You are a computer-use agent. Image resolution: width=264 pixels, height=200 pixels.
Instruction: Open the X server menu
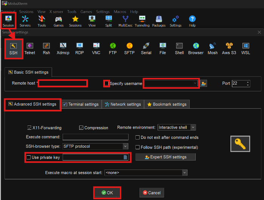(x=56, y=12)
